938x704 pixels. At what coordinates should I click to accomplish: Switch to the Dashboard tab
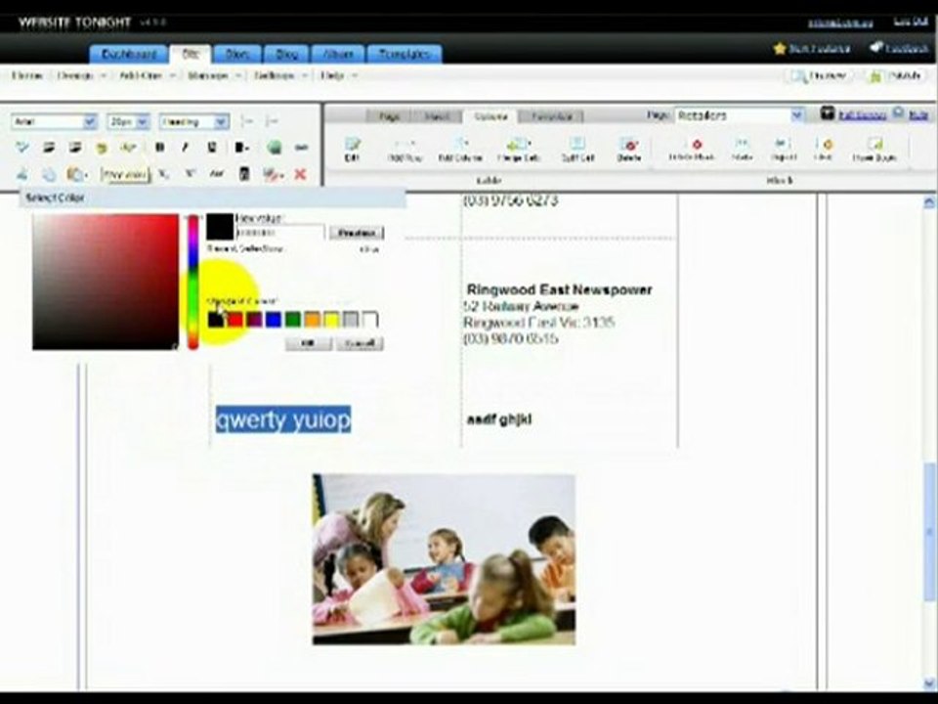point(129,54)
